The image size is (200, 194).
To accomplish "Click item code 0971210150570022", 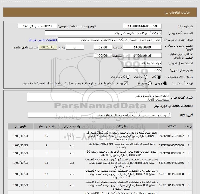I will click(x=171, y=136).
